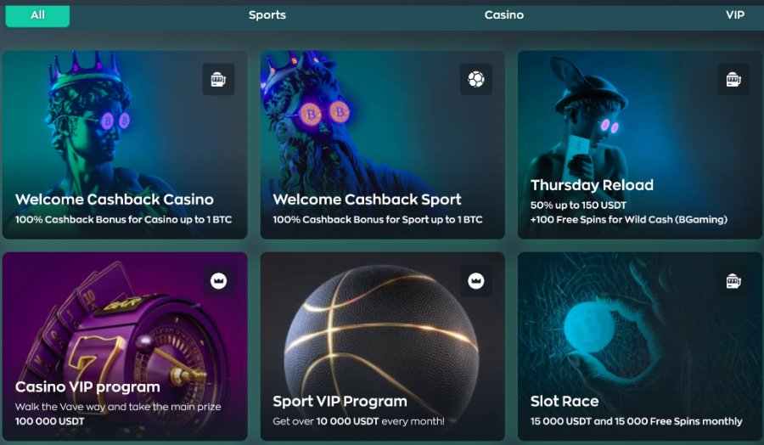Click soccer ball icon on Welcome Cashback Sport card
The height and width of the screenshot is (445, 764).
pyautogui.click(x=476, y=80)
